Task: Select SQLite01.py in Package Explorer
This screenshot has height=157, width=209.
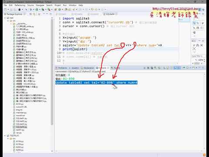Action: (20, 118)
